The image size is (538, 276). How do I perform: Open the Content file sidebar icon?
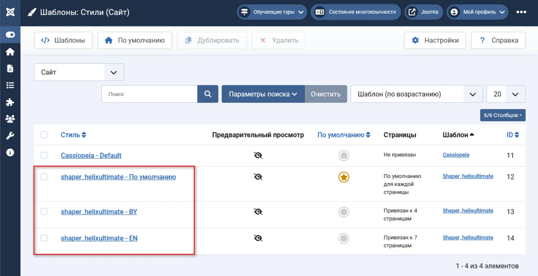click(10, 68)
